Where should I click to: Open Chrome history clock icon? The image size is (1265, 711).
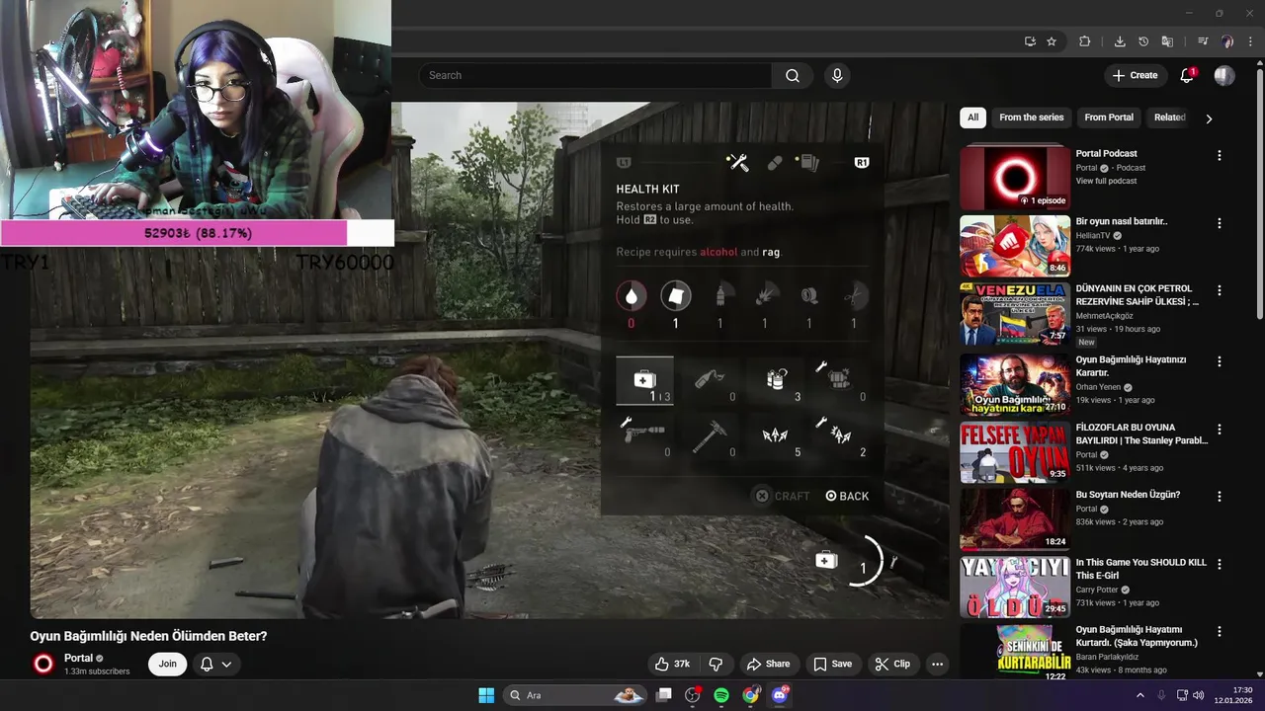[1143, 41]
